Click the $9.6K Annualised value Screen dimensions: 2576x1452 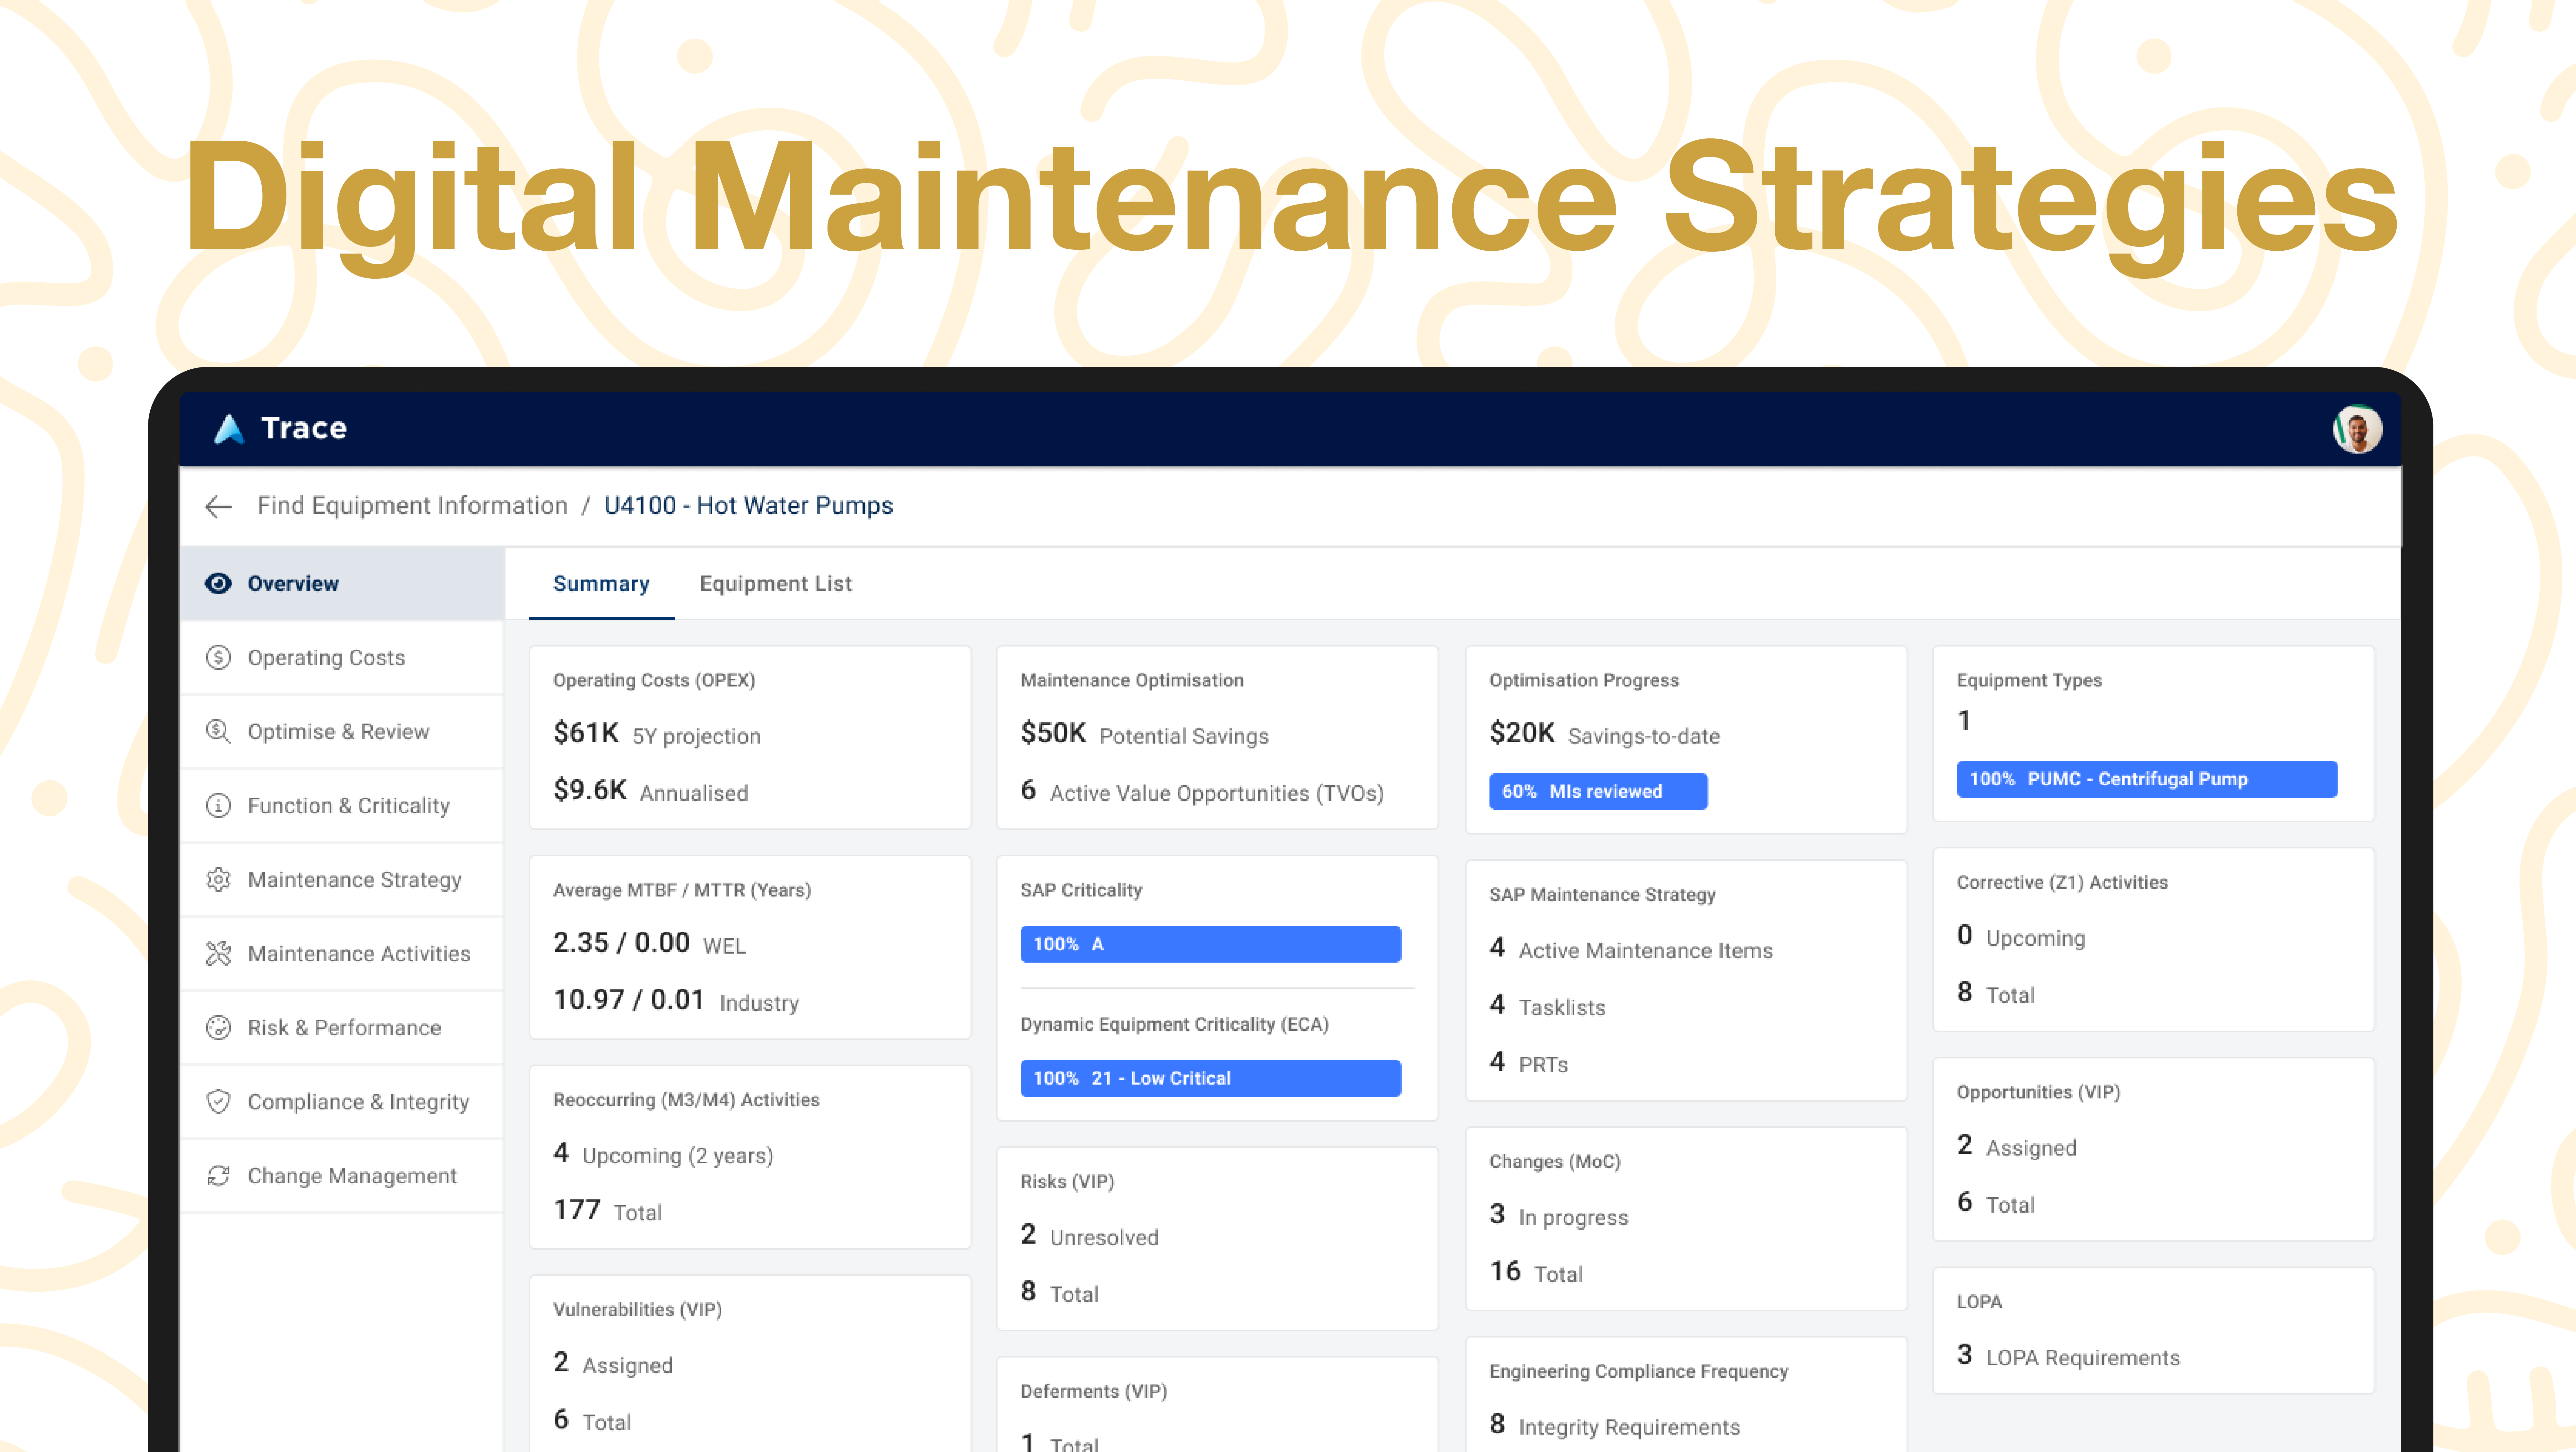[651, 791]
